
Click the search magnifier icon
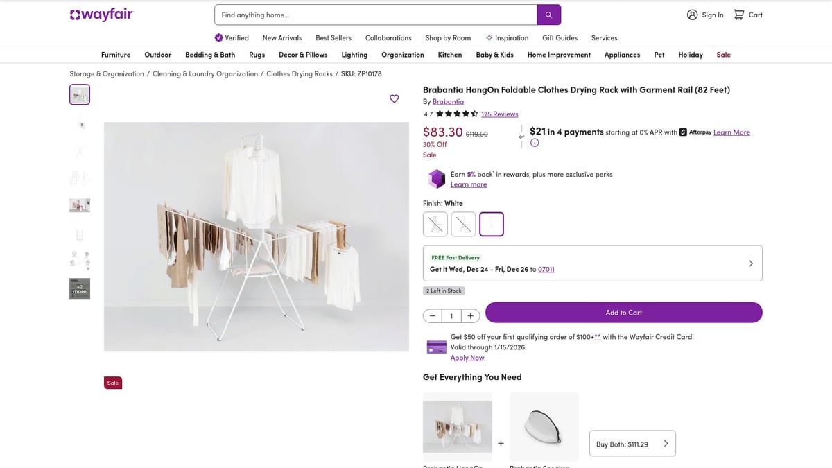pos(548,15)
